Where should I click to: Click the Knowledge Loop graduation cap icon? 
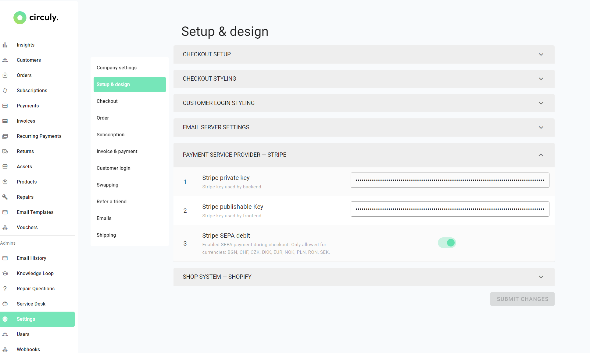click(x=5, y=274)
